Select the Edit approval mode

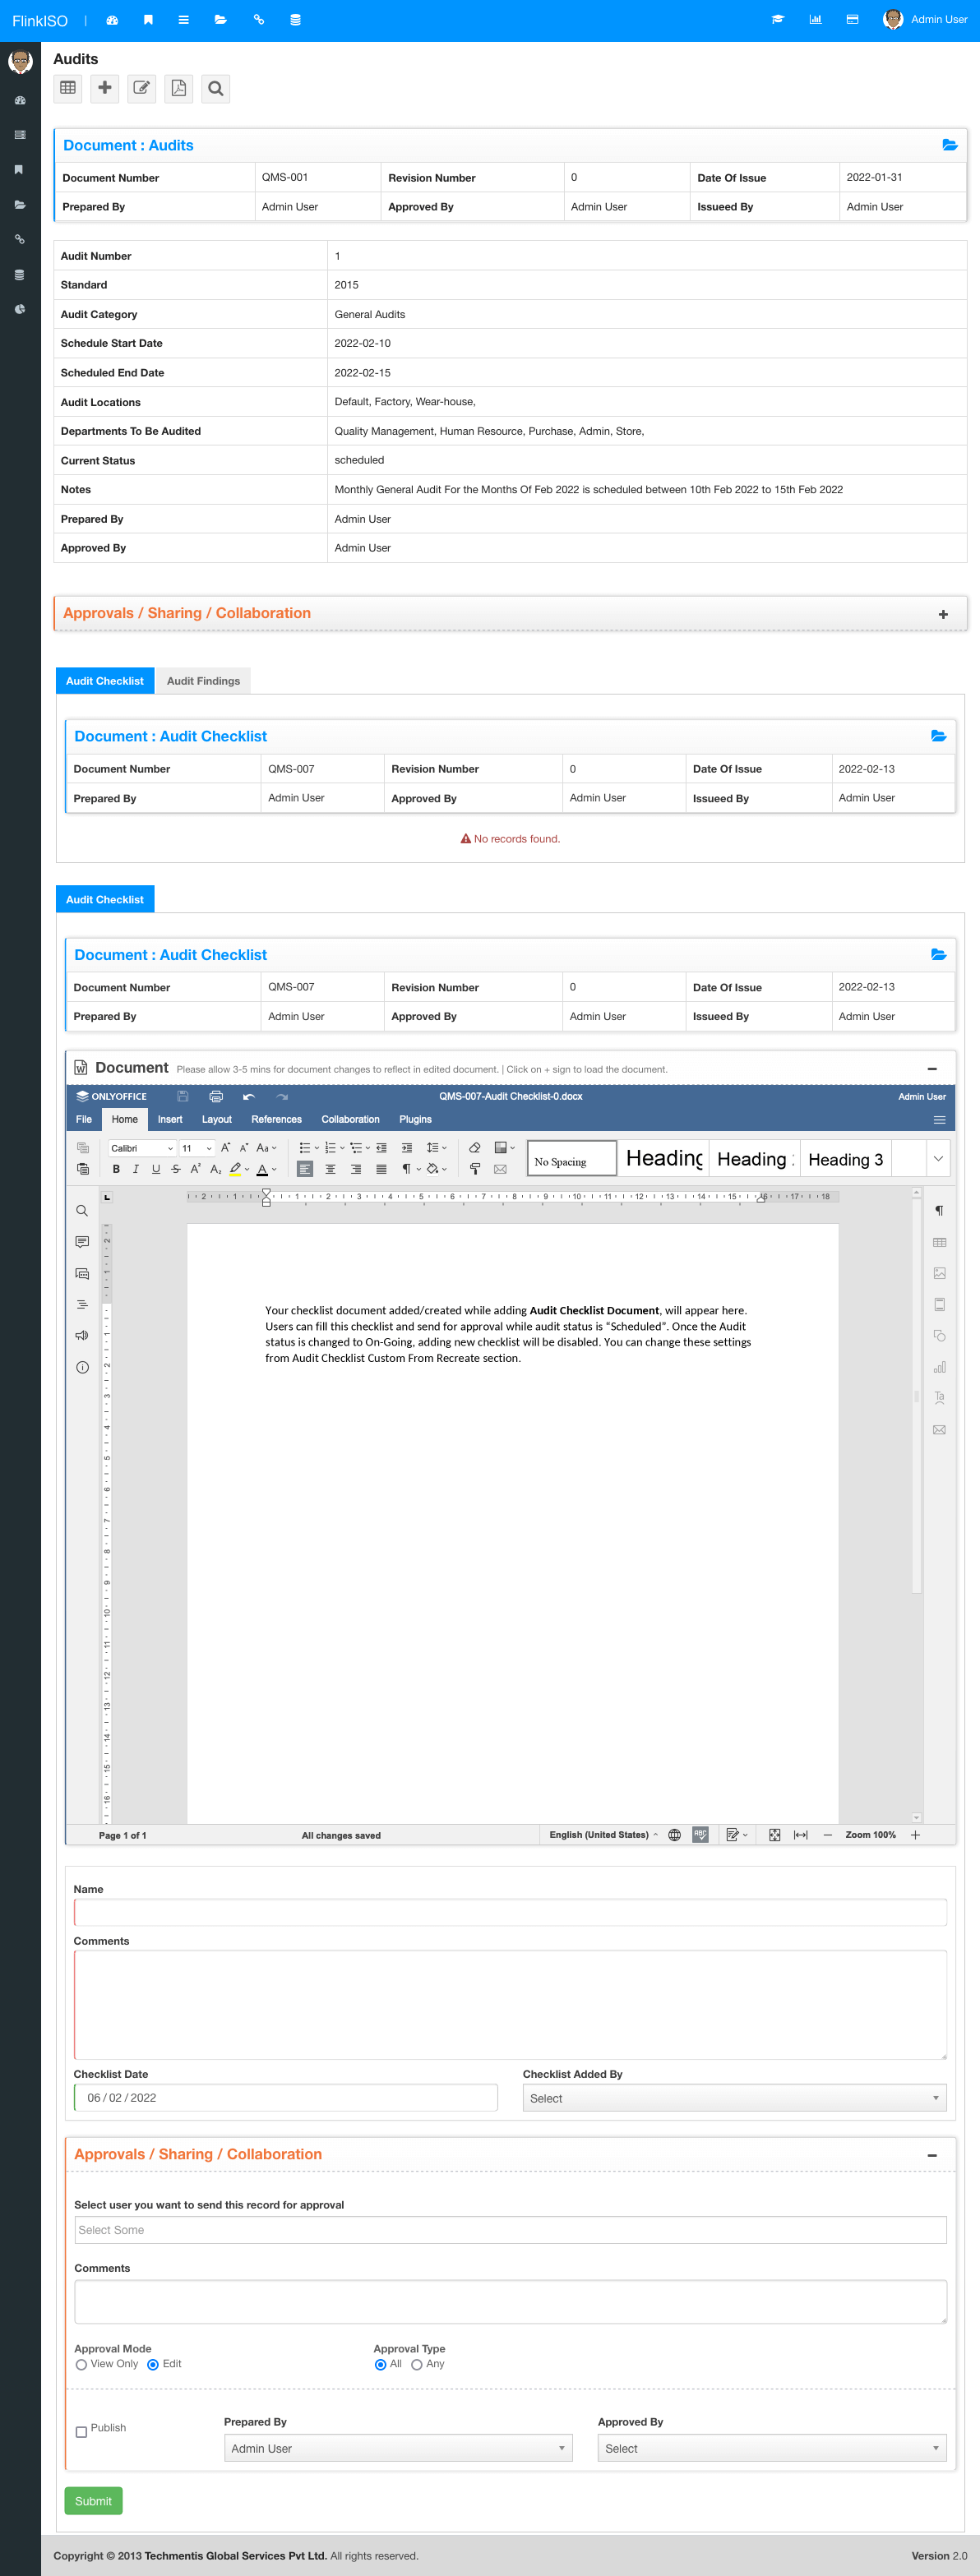(153, 2365)
